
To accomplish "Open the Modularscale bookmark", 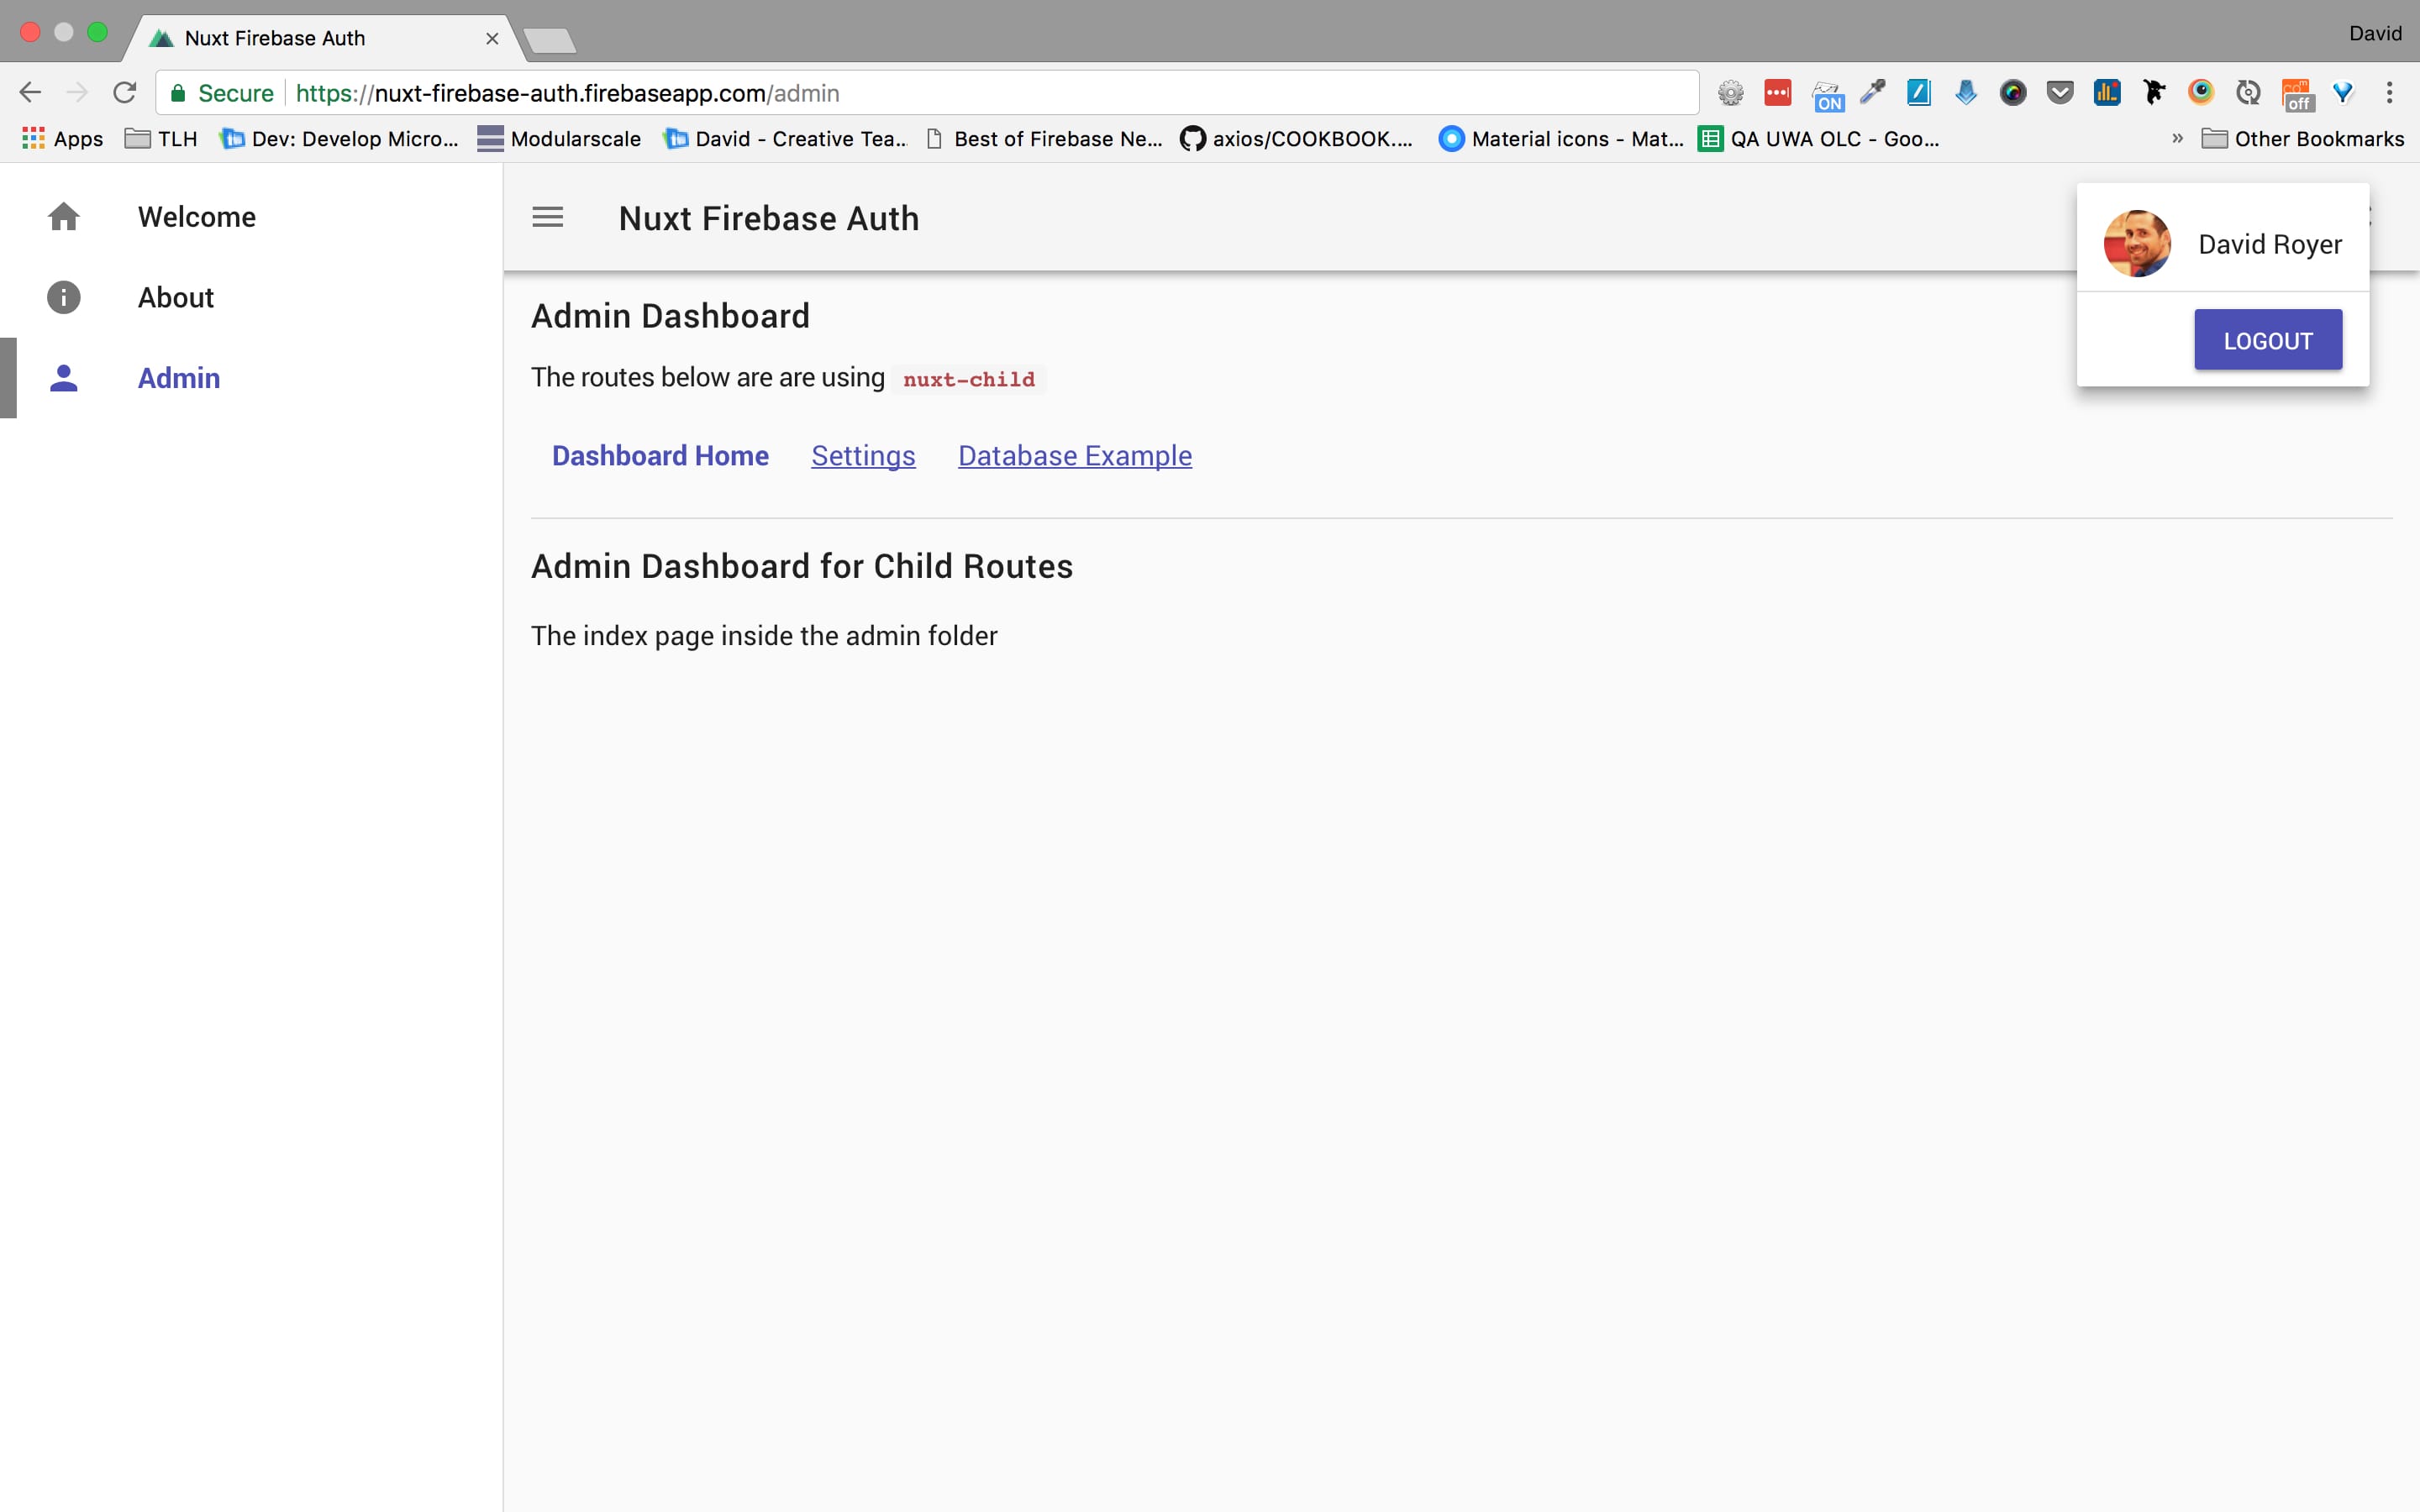I will [559, 139].
